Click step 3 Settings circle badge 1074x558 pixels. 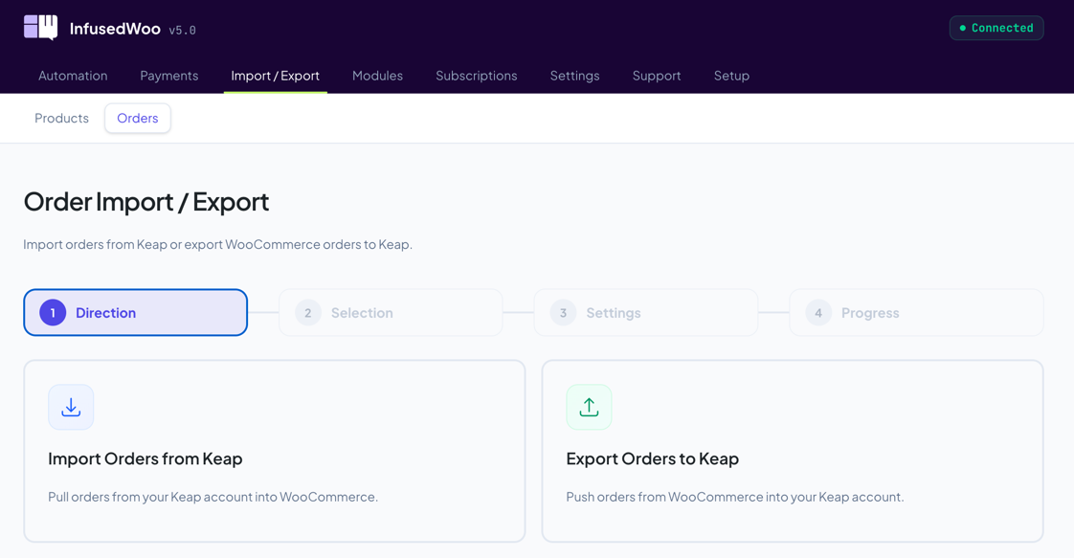pyautogui.click(x=563, y=312)
